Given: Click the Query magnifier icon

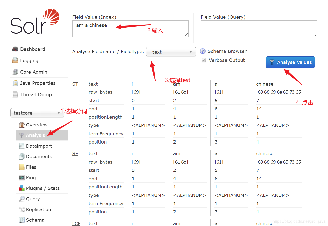Looking at the screenshot, I should click(22, 199).
